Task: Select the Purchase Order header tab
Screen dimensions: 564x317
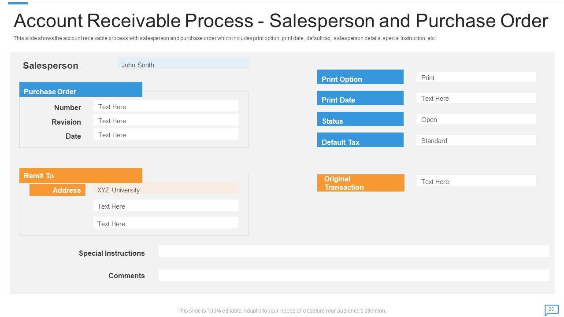Action: coord(81,90)
